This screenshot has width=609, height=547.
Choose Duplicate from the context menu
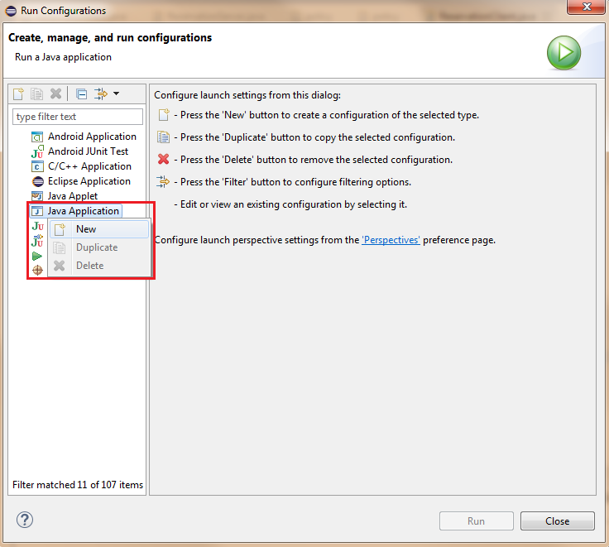(99, 247)
